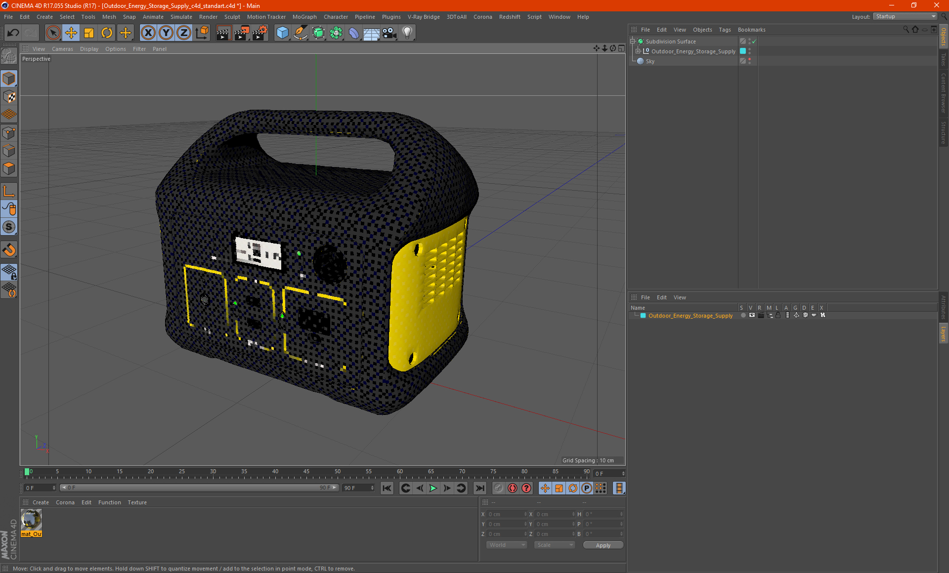Open the Array/MoGraph green cloner icon
The height and width of the screenshot is (573, 949).
[336, 33]
